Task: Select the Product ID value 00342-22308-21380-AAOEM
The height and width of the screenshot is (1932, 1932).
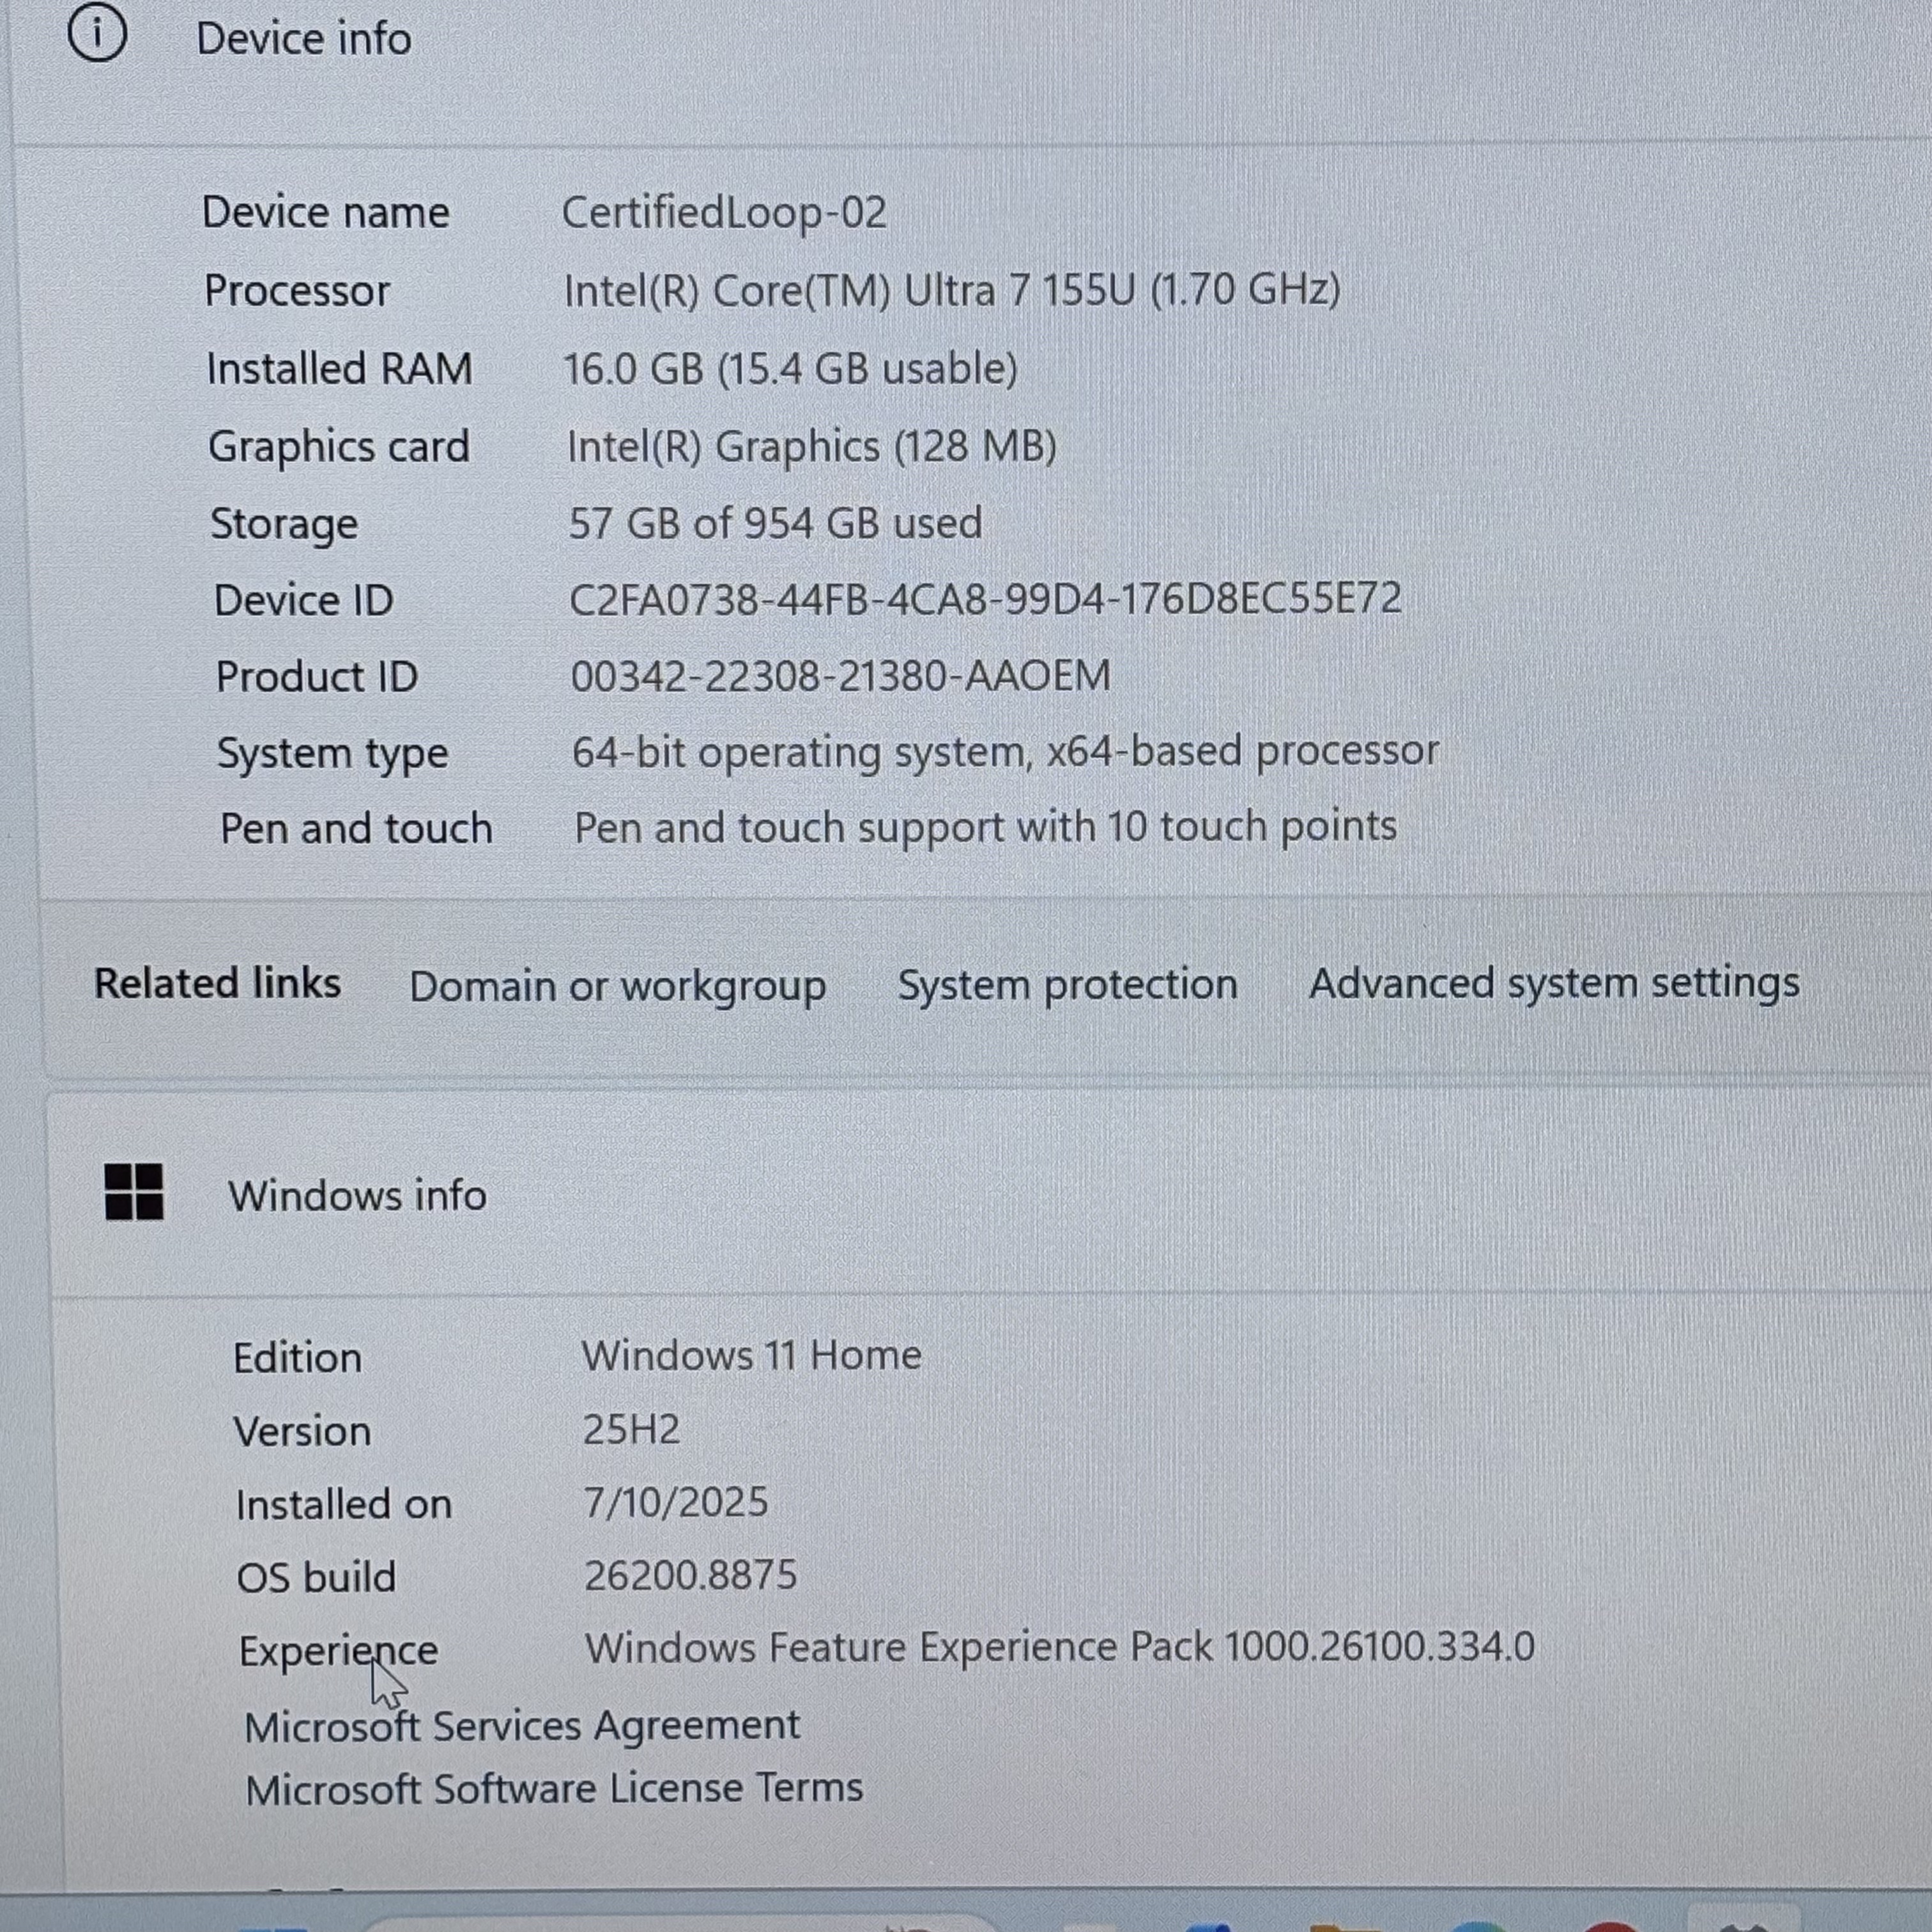Action: (x=841, y=676)
